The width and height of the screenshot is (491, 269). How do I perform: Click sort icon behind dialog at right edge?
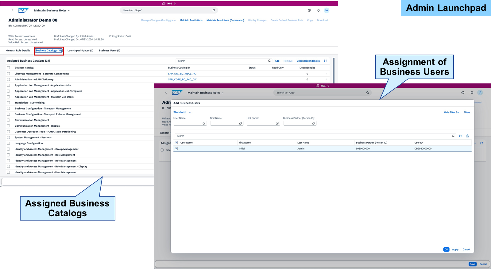click(x=481, y=143)
